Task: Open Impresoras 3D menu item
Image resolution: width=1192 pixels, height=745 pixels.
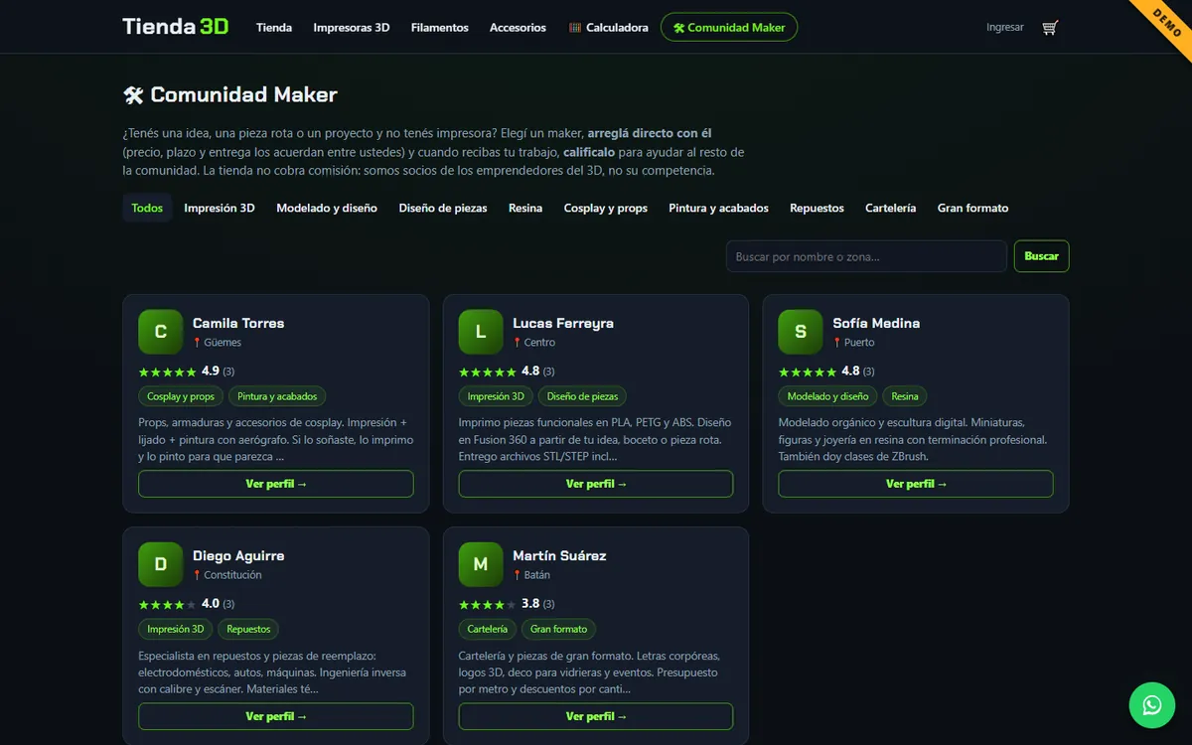Action: (x=352, y=28)
